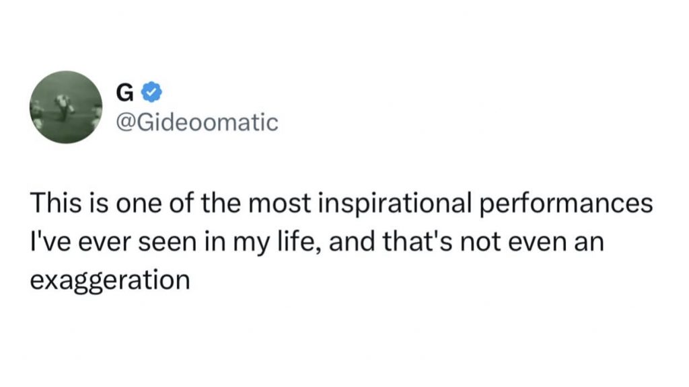689x387 pixels.
Task: Click the word "seen" in the tweet
Action: tap(168, 243)
